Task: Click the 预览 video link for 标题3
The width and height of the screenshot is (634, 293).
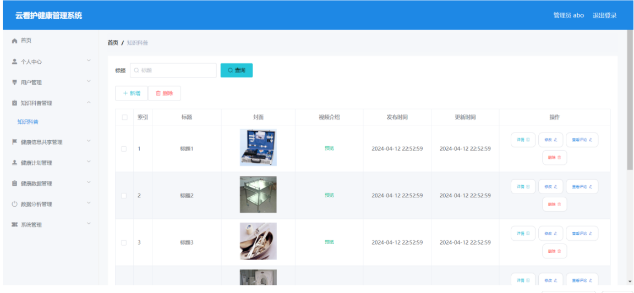Action: 329,242
